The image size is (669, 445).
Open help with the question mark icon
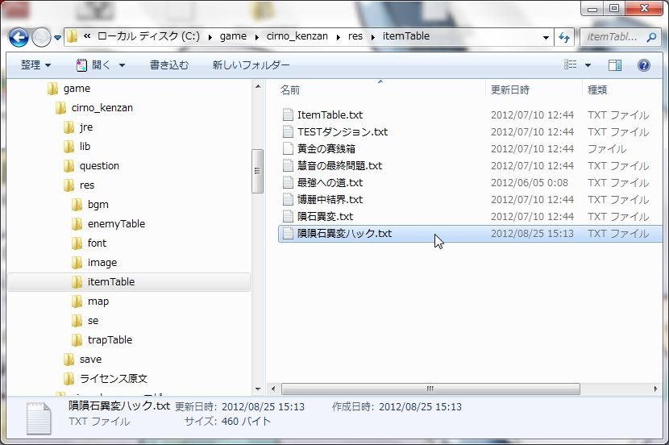coord(643,64)
